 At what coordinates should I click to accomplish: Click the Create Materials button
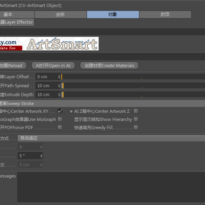point(109,66)
